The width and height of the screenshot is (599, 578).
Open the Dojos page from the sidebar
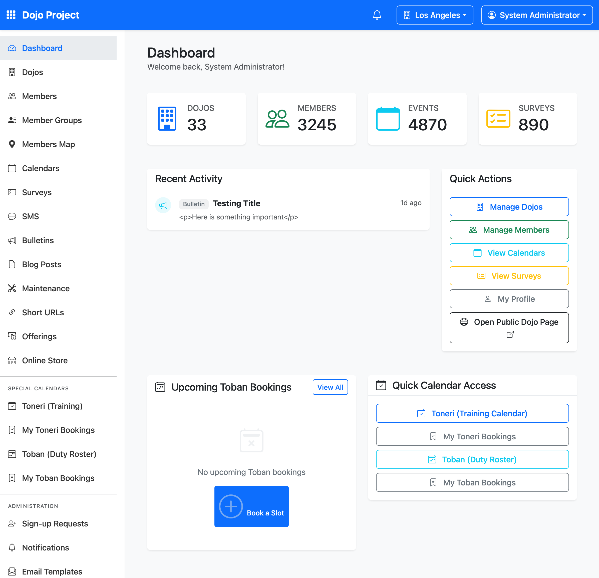pos(58,72)
